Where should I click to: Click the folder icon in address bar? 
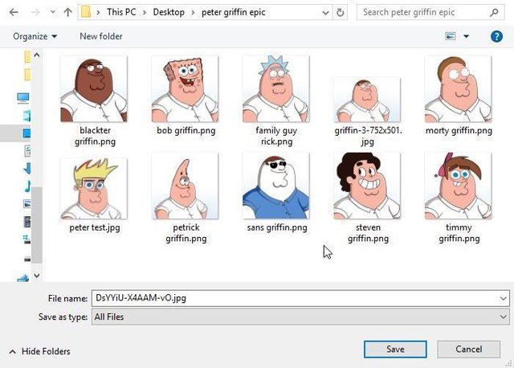pos(86,13)
